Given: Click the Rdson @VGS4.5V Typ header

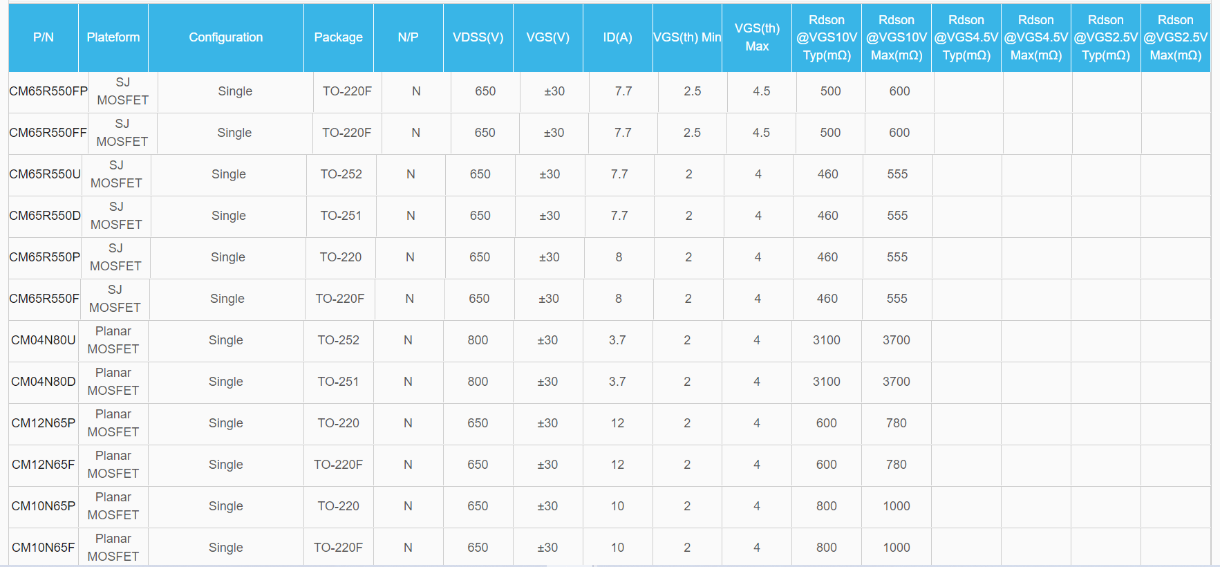Looking at the screenshot, I should (966, 37).
